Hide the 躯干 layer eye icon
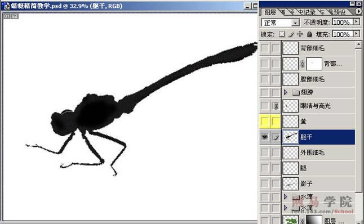Viewport: 364px width, 224px height. [x=265, y=137]
